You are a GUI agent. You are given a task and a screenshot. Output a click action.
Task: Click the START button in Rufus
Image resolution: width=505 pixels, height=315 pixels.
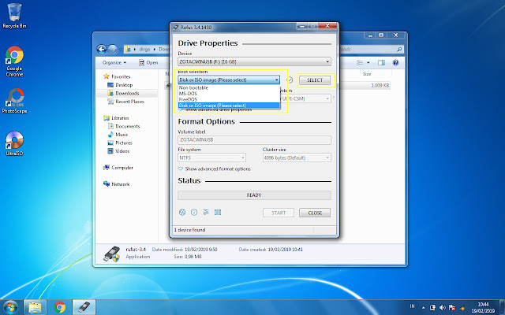[x=279, y=213]
